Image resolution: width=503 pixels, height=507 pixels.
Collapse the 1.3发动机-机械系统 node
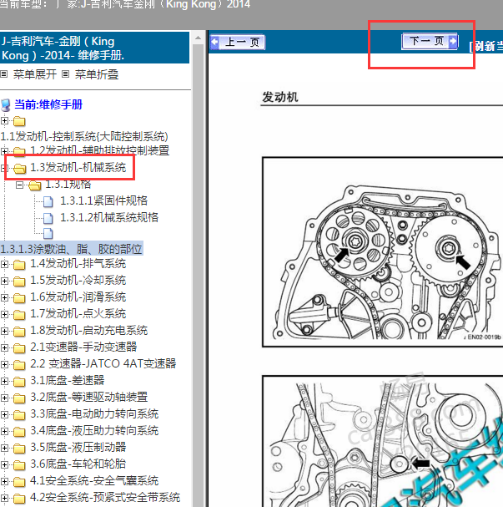(x=4, y=168)
